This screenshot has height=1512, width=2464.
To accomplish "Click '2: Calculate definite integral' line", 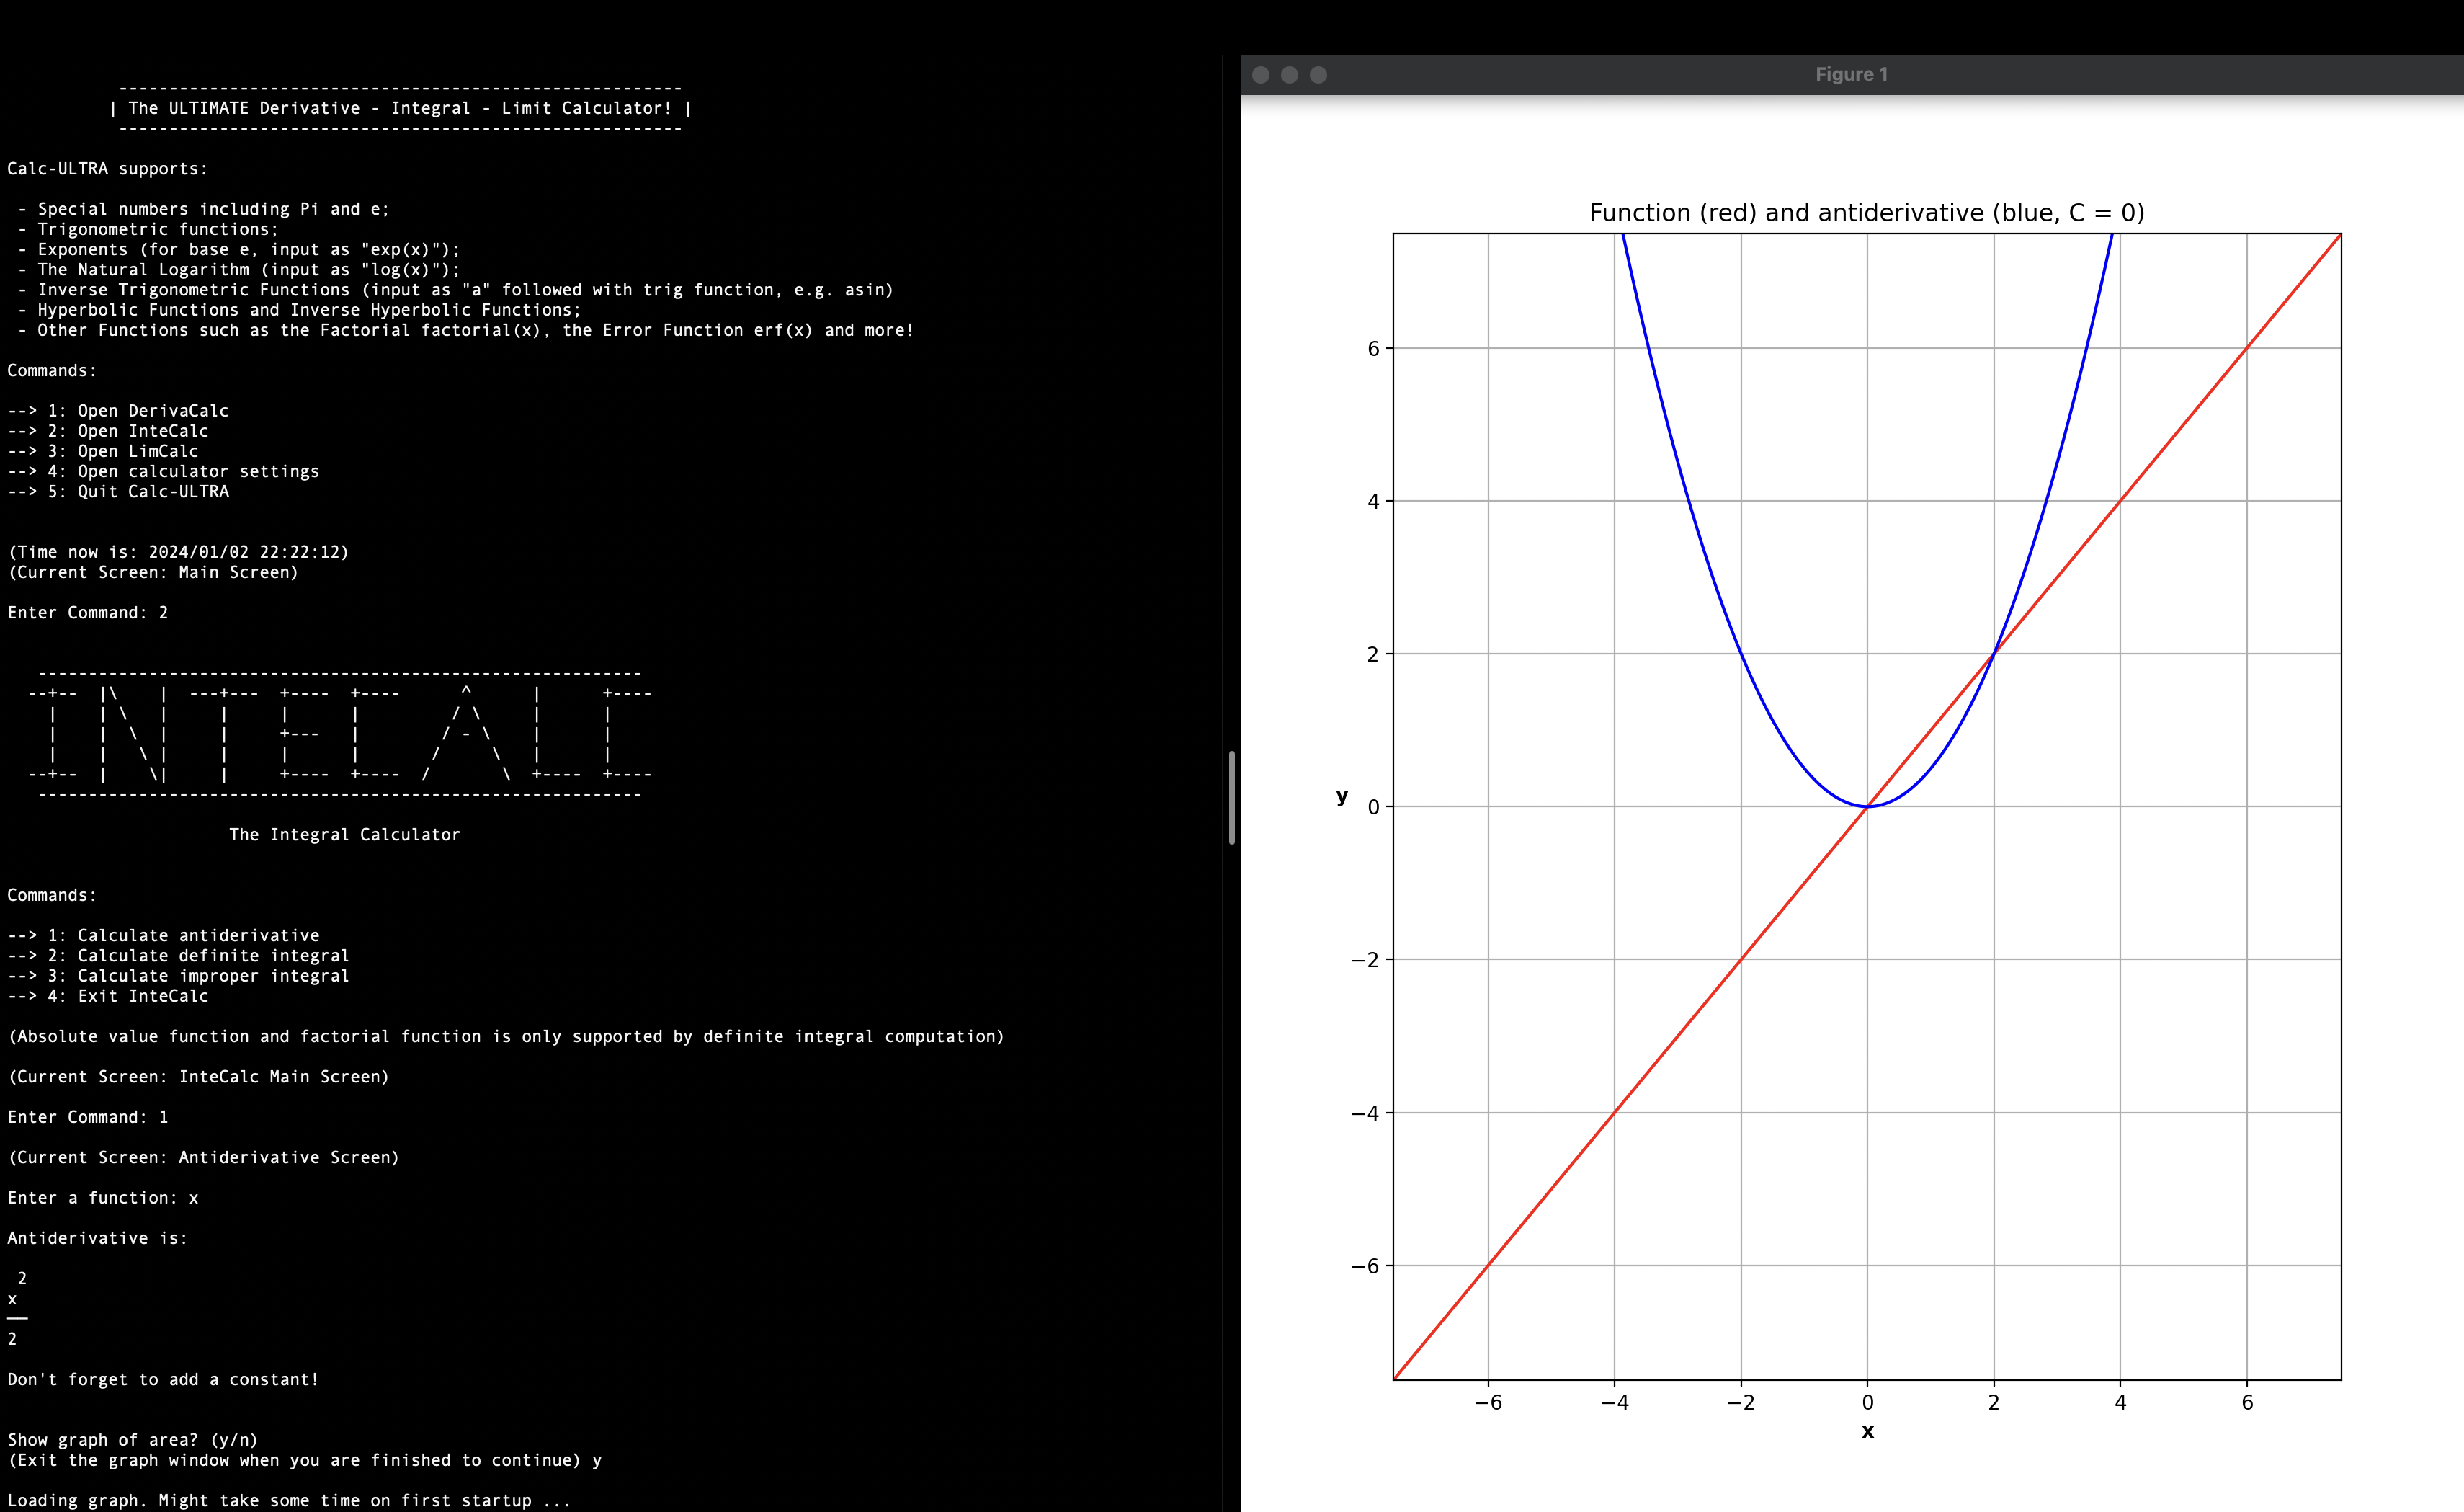I will (x=178, y=956).
